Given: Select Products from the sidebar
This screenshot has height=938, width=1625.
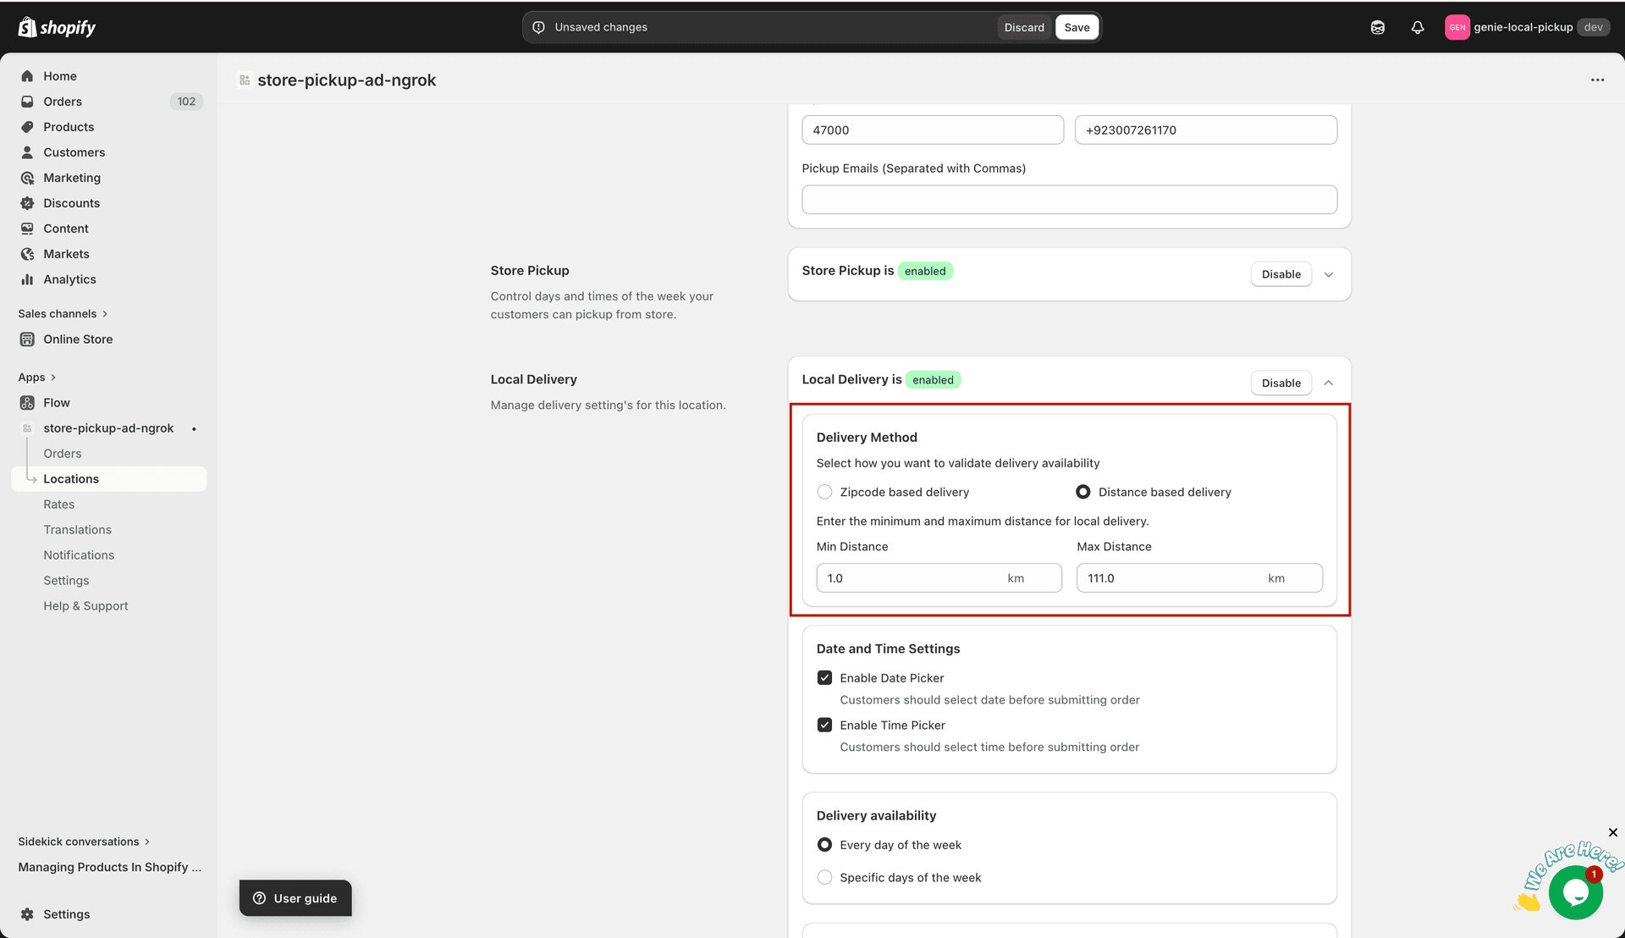Looking at the screenshot, I should 69,127.
